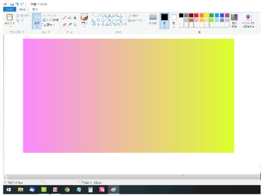This screenshot has width=261, height=196.
Task: Open Calculator from the taskbar
Action: (x=91, y=189)
